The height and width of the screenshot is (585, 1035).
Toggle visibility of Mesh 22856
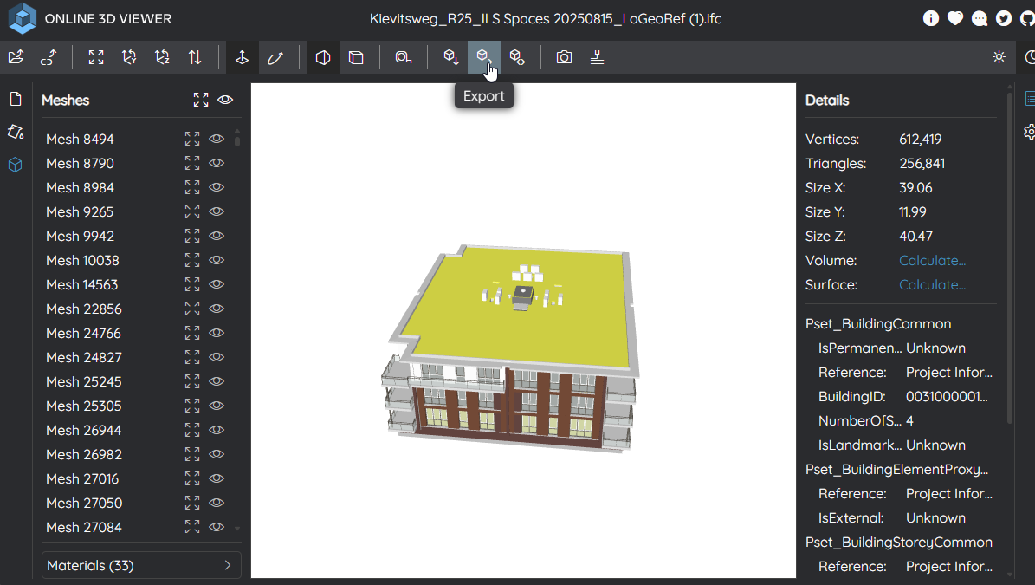click(217, 309)
